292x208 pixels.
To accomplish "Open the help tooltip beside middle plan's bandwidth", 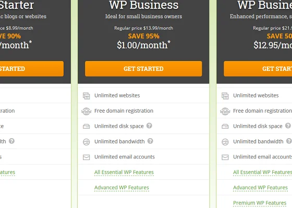I will pyautogui.click(x=150, y=141).
